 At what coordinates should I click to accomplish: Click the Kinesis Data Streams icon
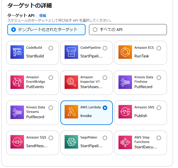pos(17,112)
